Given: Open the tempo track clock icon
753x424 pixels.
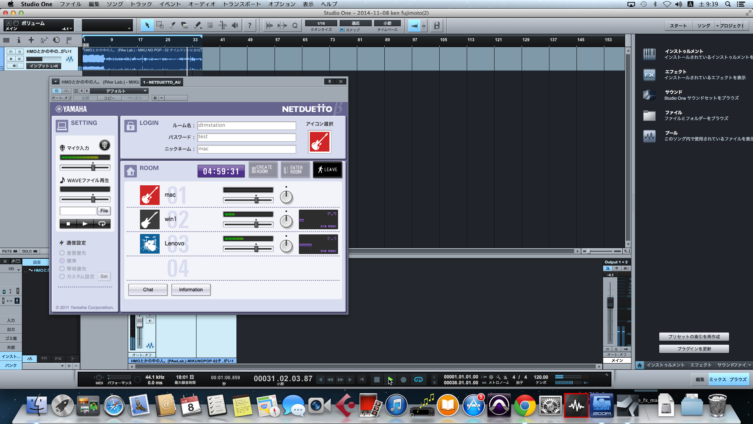Looking at the screenshot, I should (56, 40).
